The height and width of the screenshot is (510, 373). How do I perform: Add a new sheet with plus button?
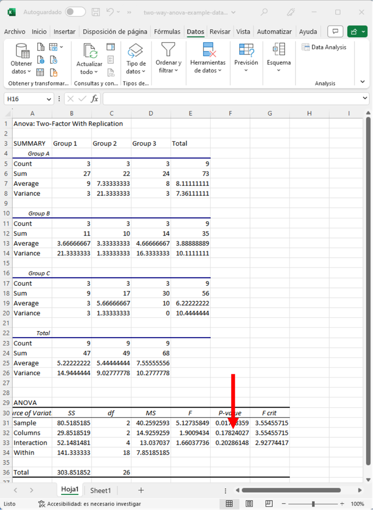pyautogui.click(x=141, y=490)
